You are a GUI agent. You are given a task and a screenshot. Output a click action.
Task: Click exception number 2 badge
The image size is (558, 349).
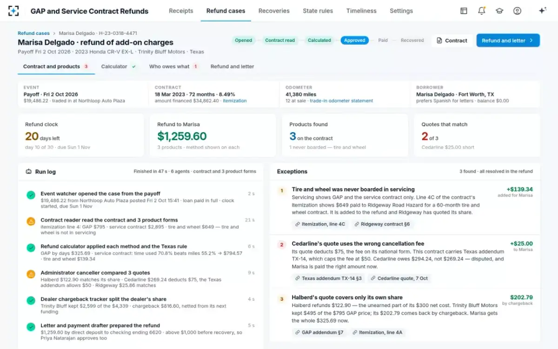click(281, 244)
